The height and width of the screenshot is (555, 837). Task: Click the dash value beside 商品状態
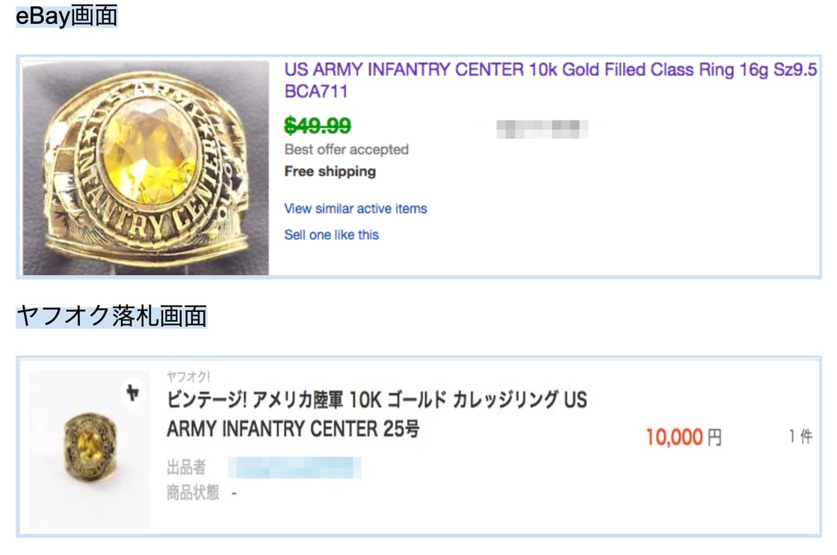click(x=234, y=494)
